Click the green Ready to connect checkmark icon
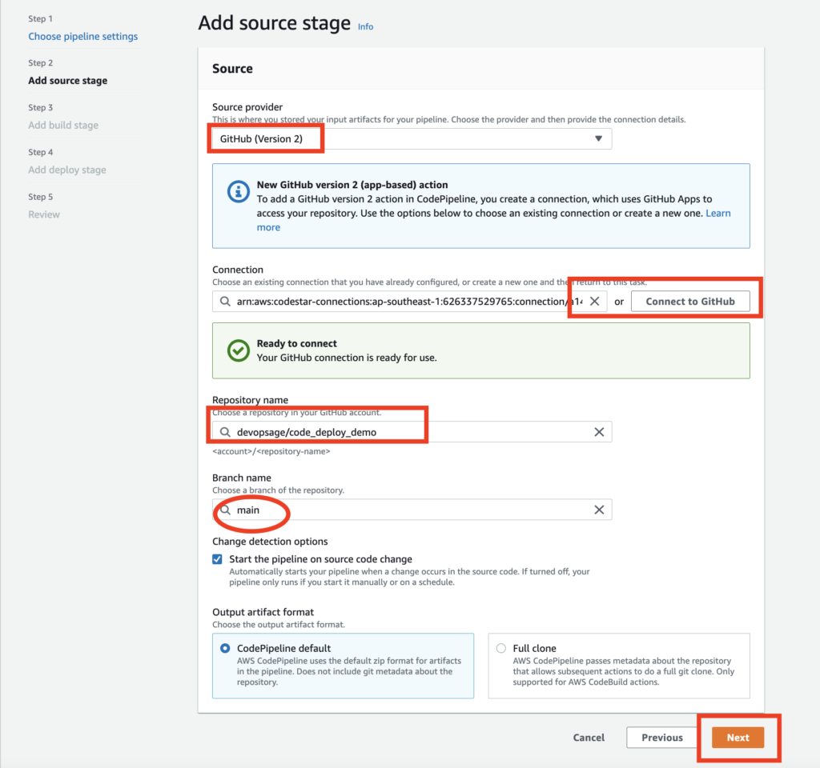The height and width of the screenshot is (768, 820). tap(239, 350)
